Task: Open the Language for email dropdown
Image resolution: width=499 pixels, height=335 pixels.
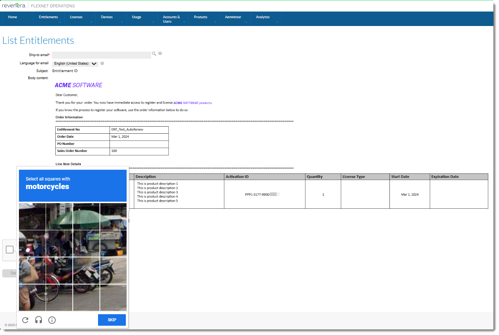Action: click(x=75, y=64)
